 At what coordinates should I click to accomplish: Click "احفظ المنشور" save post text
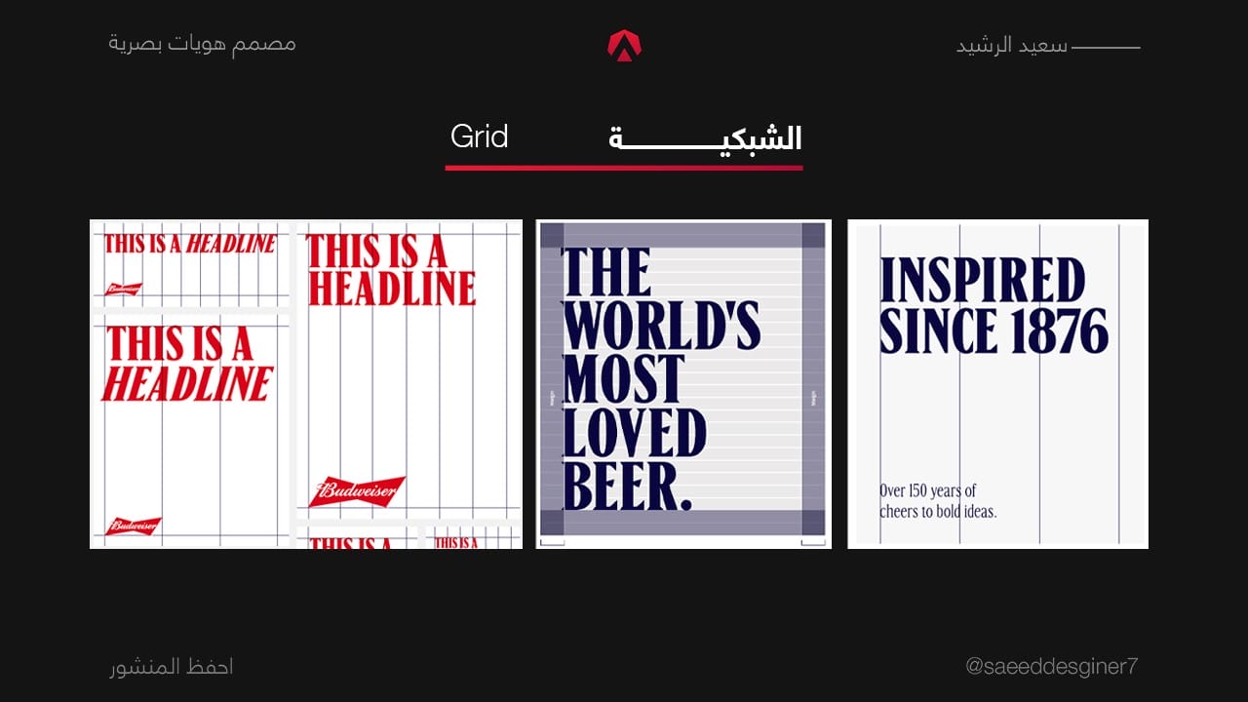(171, 667)
